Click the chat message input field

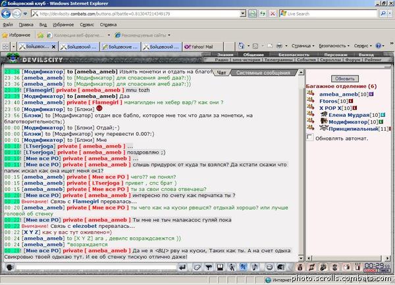point(96,267)
